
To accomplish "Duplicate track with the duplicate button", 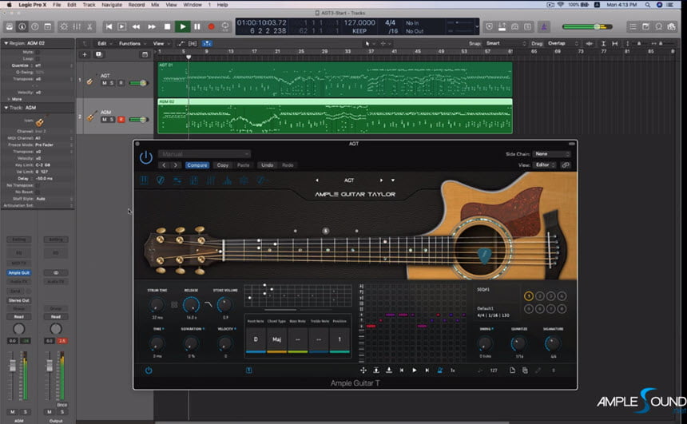I will coord(99,54).
